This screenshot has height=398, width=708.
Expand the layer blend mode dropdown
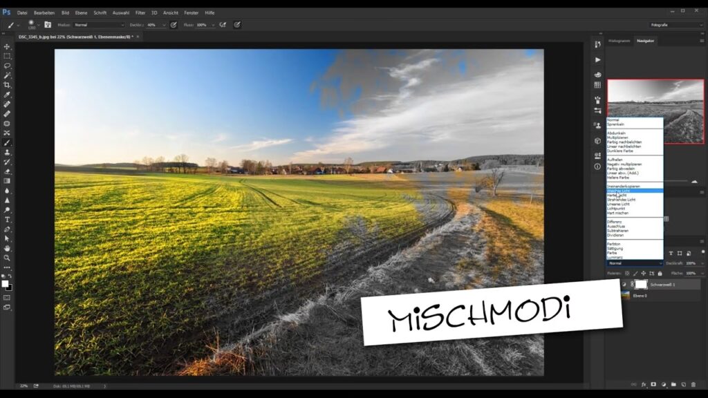[x=635, y=263]
